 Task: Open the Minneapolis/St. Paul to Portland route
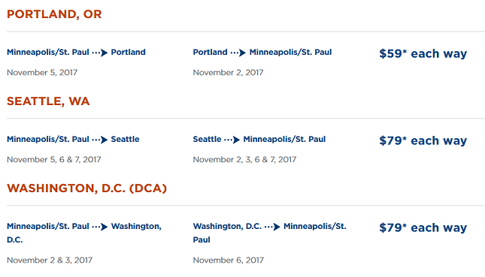point(76,53)
